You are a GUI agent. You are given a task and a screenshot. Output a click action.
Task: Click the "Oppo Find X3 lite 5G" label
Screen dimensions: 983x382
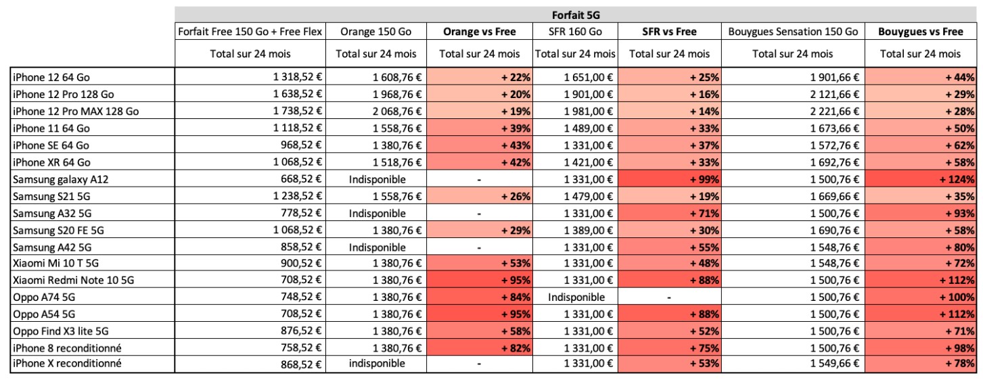click(60, 331)
